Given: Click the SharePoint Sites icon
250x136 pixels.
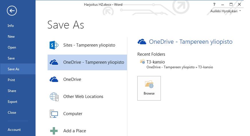Looking at the screenshot, I should [x=54, y=45].
